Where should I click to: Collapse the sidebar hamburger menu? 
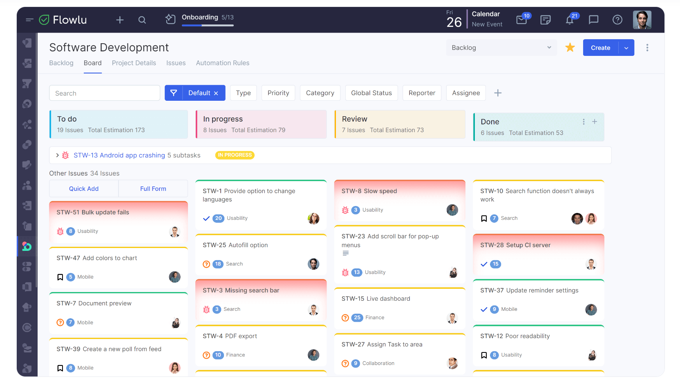point(29,20)
